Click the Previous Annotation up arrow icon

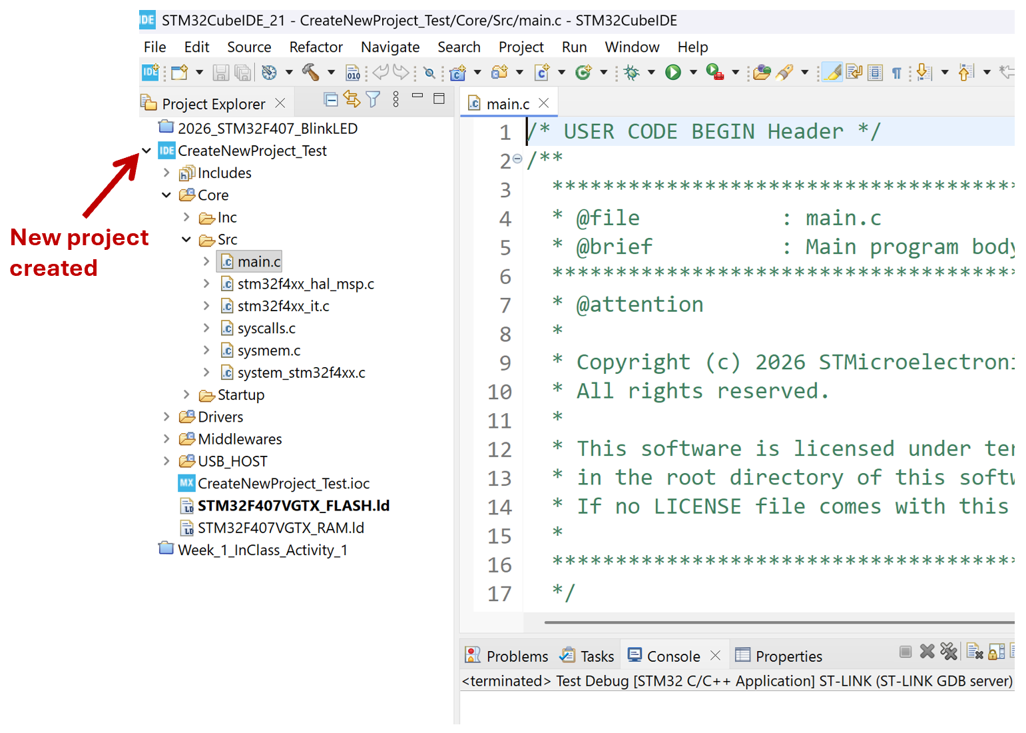[x=966, y=72]
